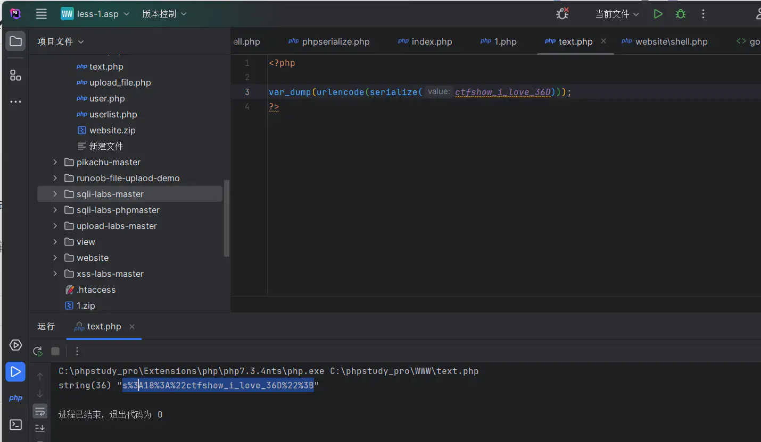Expand the pikachu-master folder
Image resolution: width=761 pixels, height=442 pixels.
coord(55,162)
